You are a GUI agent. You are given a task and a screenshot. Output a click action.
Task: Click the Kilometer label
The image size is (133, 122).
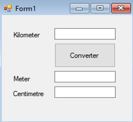click(x=27, y=35)
